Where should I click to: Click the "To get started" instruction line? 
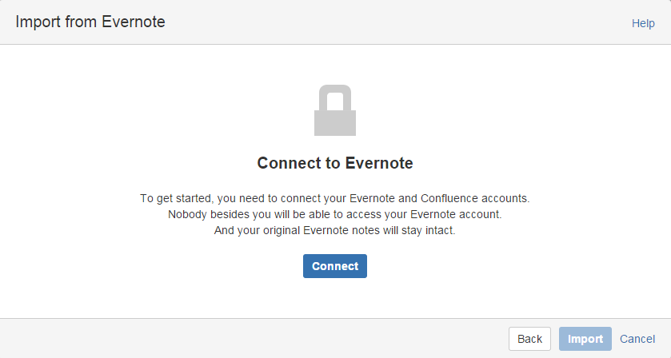(x=335, y=198)
